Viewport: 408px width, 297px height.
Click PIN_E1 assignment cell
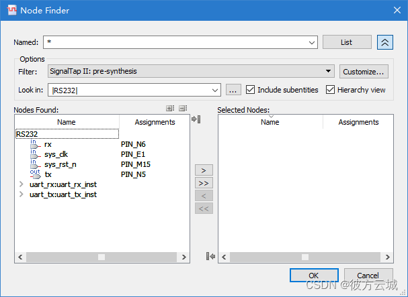pyautogui.click(x=133, y=154)
